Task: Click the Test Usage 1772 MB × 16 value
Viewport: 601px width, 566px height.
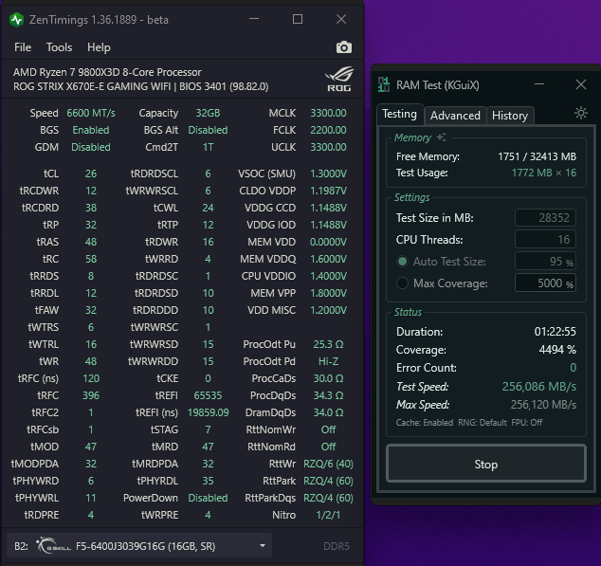Action: click(544, 173)
